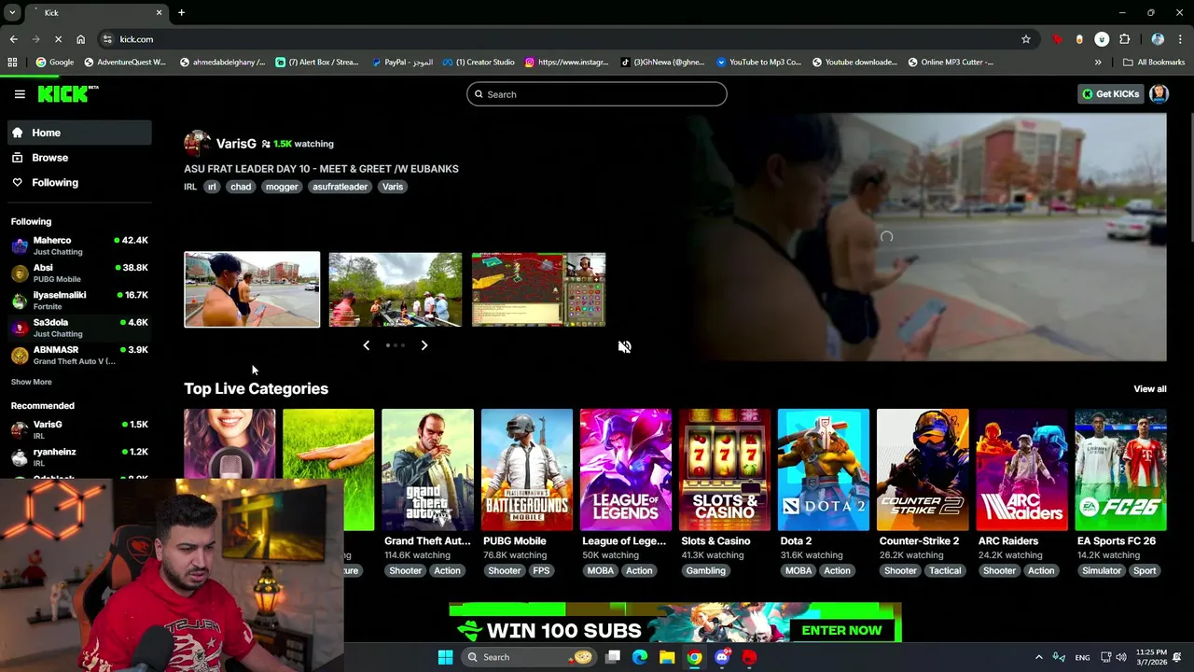1194x672 pixels.
Task: Click the Kick search field
Action: point(596,94)
